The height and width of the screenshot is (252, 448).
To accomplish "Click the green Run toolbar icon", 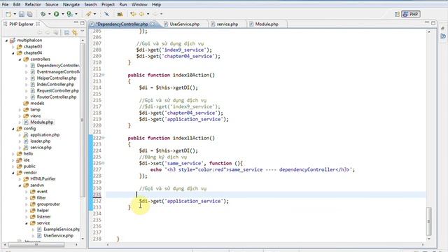I will click(x=56, y=14).
